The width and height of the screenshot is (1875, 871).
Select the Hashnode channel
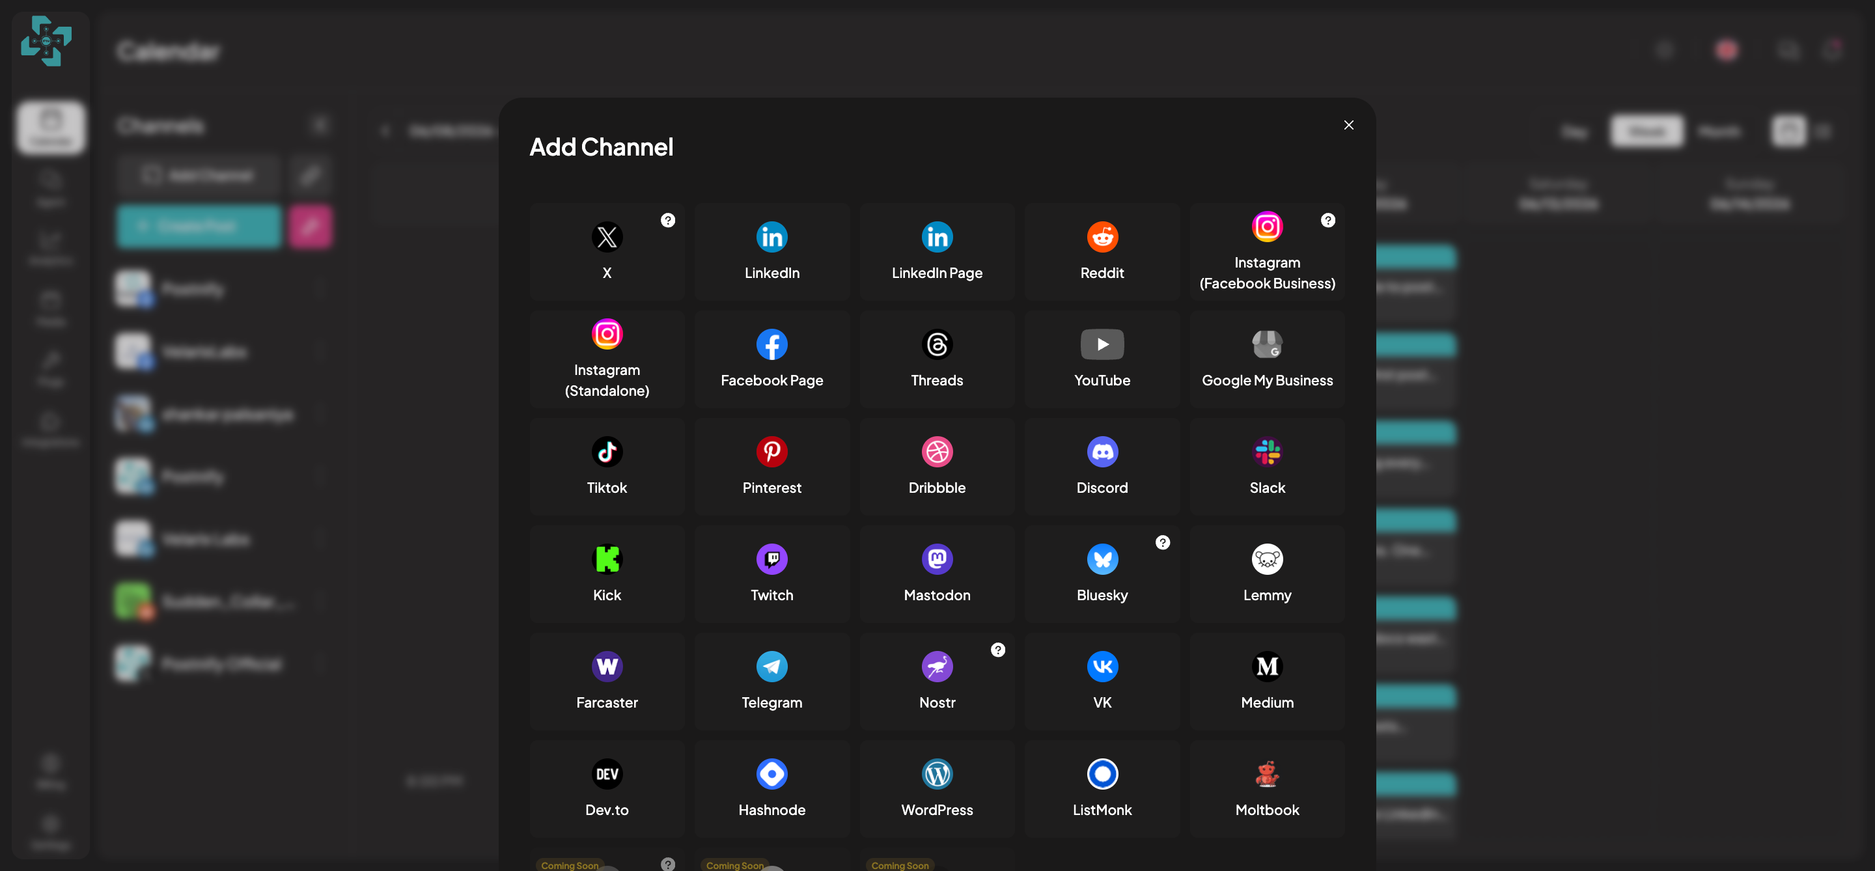point(771,789)
